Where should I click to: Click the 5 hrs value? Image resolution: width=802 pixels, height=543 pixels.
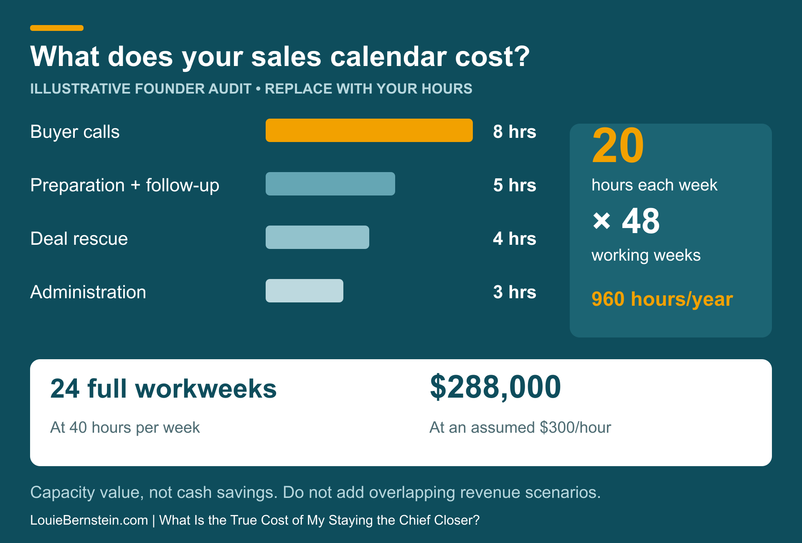514,185
